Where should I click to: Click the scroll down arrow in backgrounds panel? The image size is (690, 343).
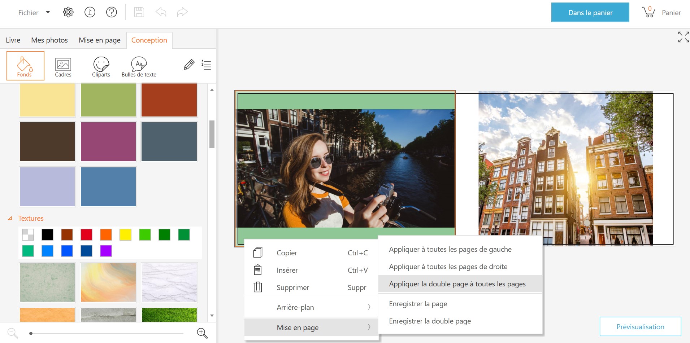pyautogui.click(x=212, y=316)
